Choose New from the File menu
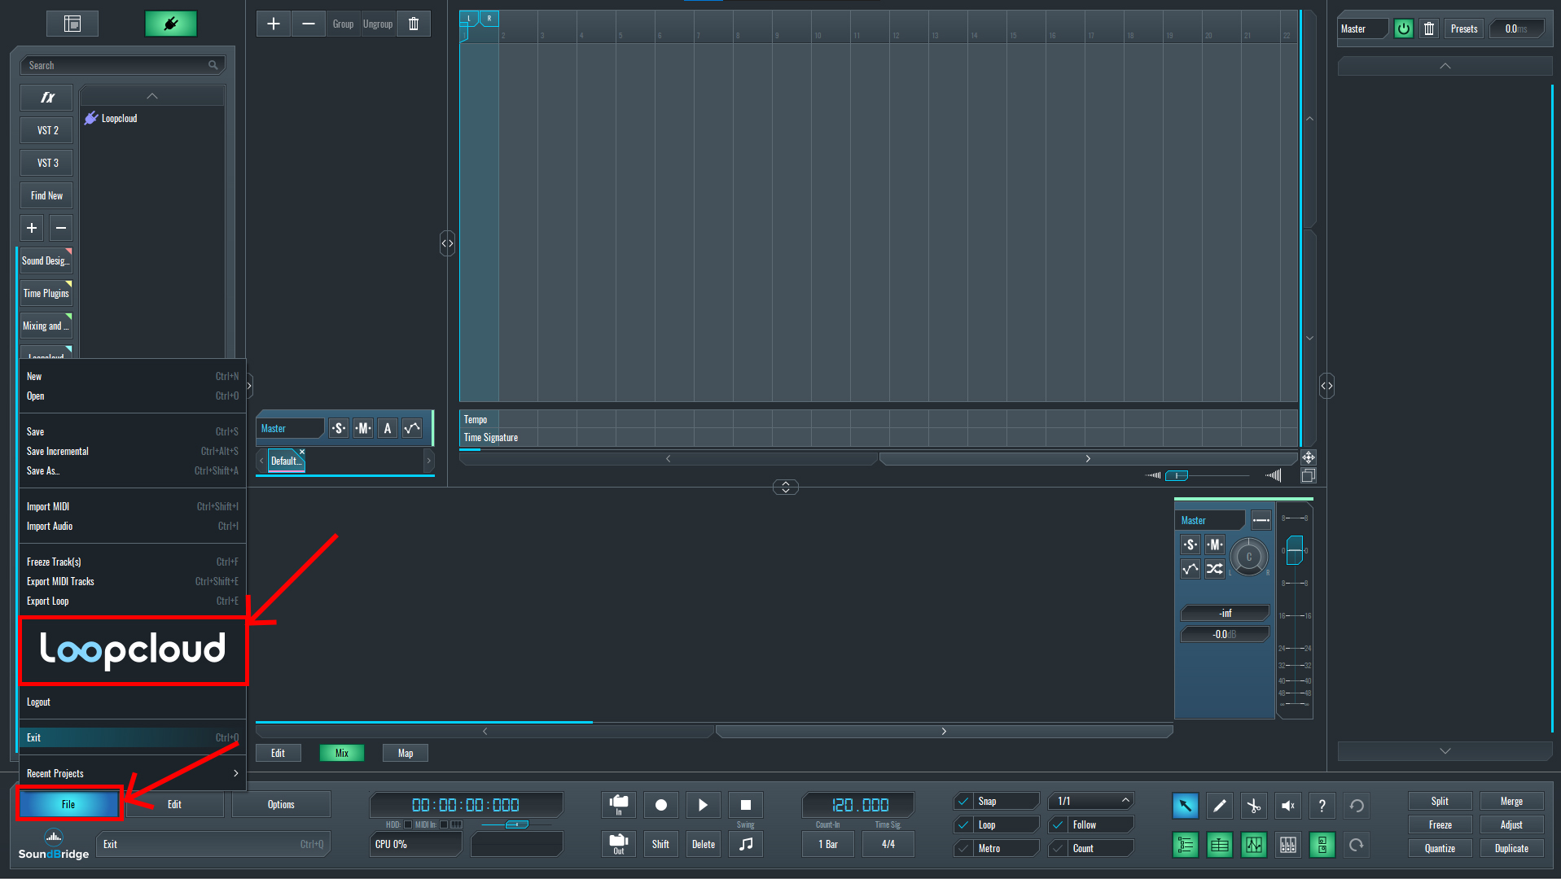The width and height of the screenshot is (1561, 879). tap(132, 376)
